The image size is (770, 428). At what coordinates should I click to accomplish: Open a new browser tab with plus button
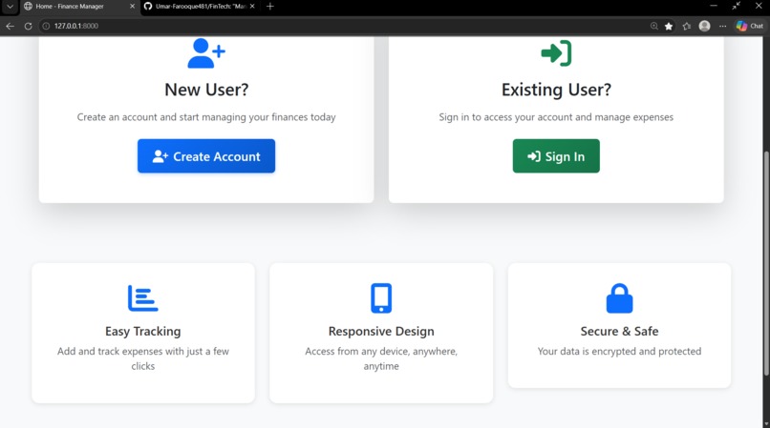(x=269, y=7)
